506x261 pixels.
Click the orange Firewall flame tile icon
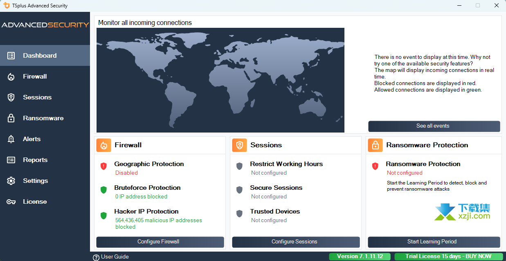tap(104, 145)
